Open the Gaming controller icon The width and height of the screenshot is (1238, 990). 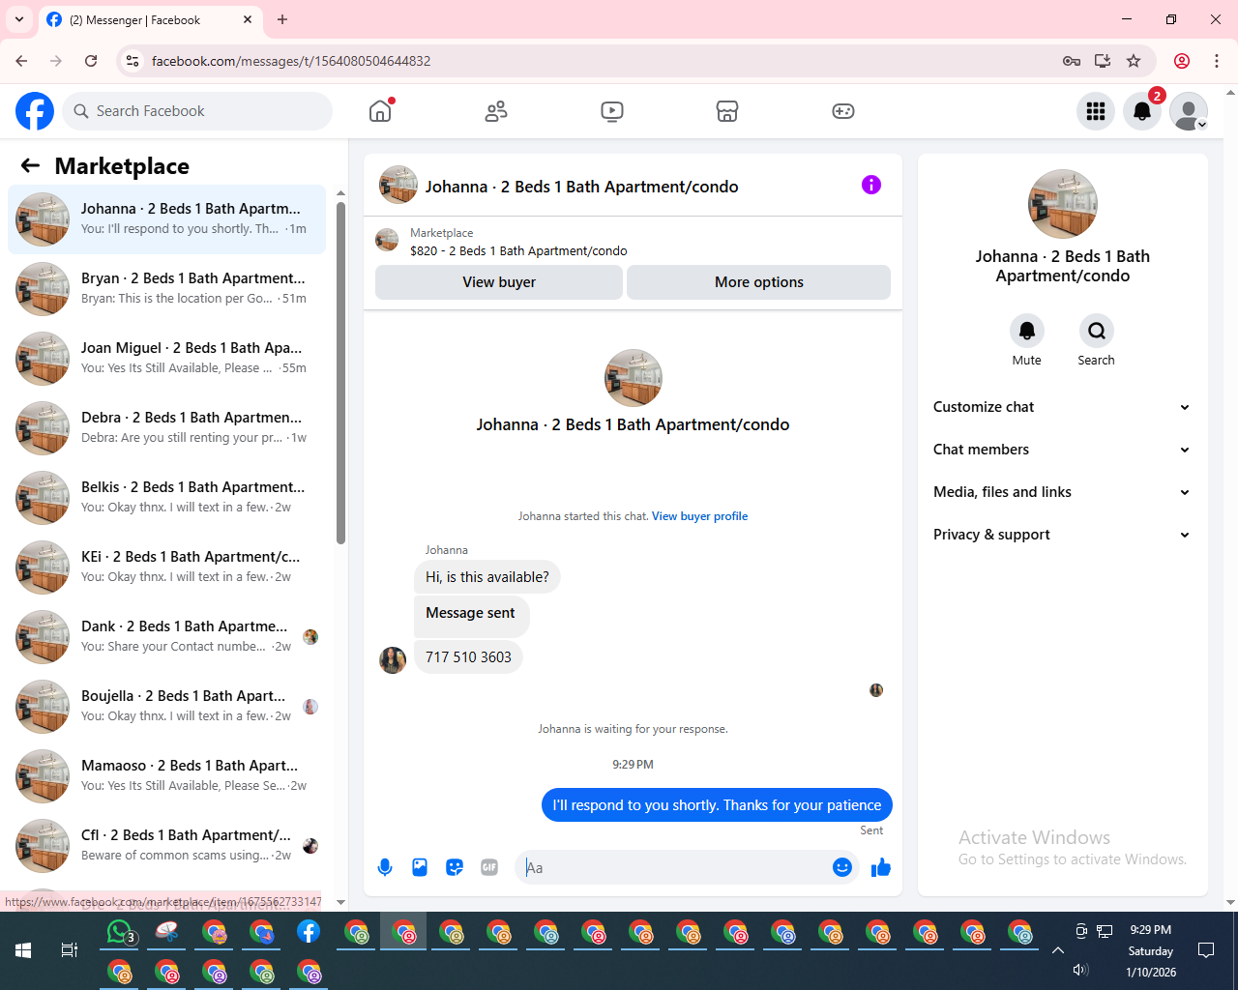click(x=843, y=111)
